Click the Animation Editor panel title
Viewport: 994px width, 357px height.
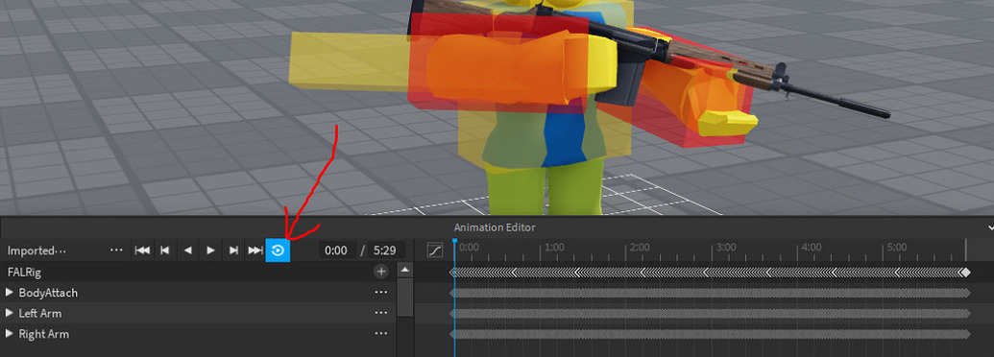[x=495, y=227]
